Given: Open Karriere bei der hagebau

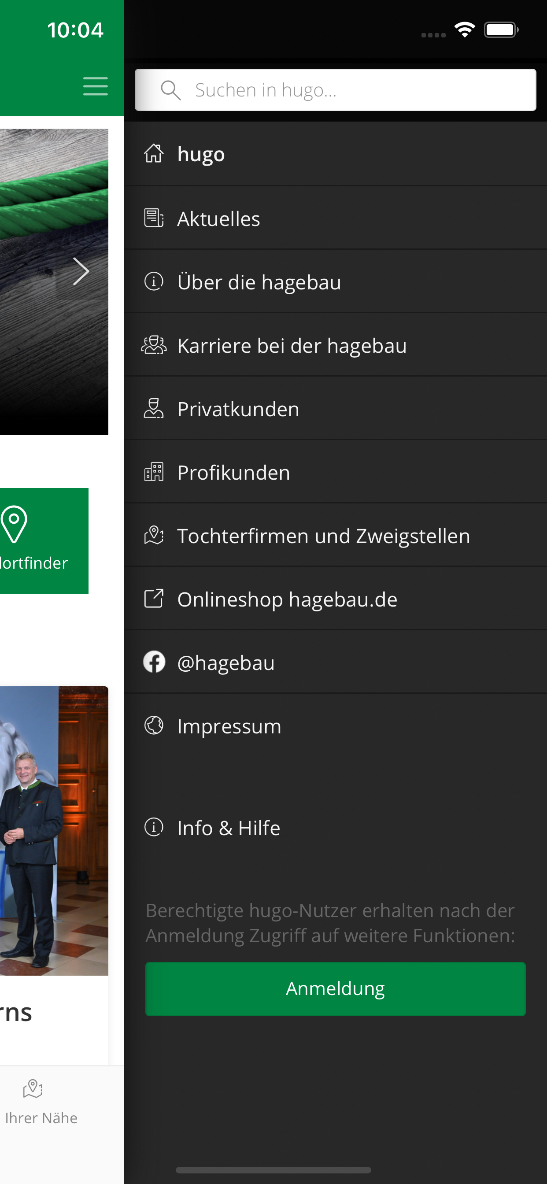Looking at the screenshot, I should pyautogui.click(x=335, y=345).
